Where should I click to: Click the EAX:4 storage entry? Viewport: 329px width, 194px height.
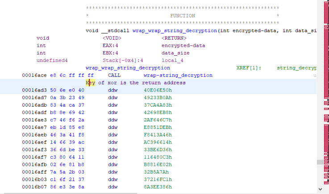coord(110,45)
